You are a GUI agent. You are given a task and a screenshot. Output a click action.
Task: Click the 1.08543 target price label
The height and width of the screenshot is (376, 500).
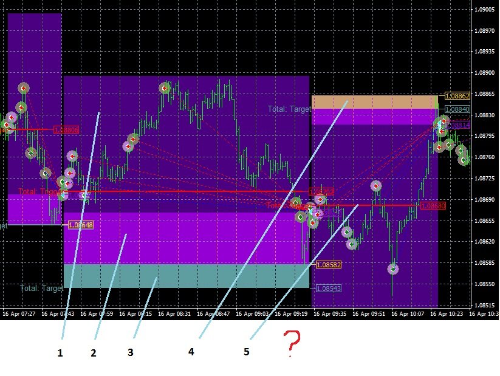coord(329,289)
